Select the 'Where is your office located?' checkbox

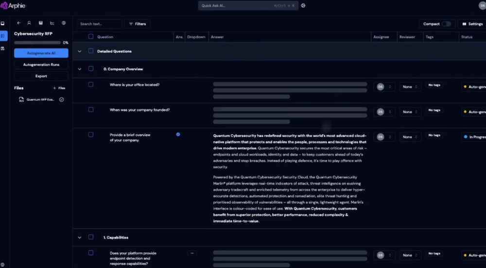pyautogui.click(x=91, y=84)
